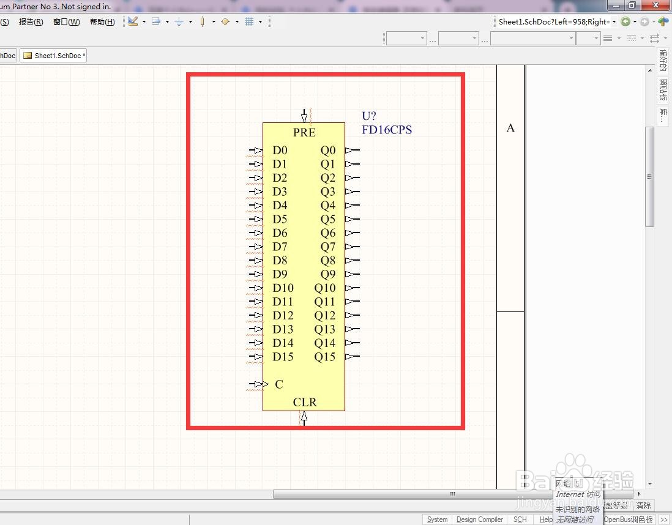This screenshot has height=525, width=672.
Task: Go back with green navigation arrow
Action: (x=625, y=22)
